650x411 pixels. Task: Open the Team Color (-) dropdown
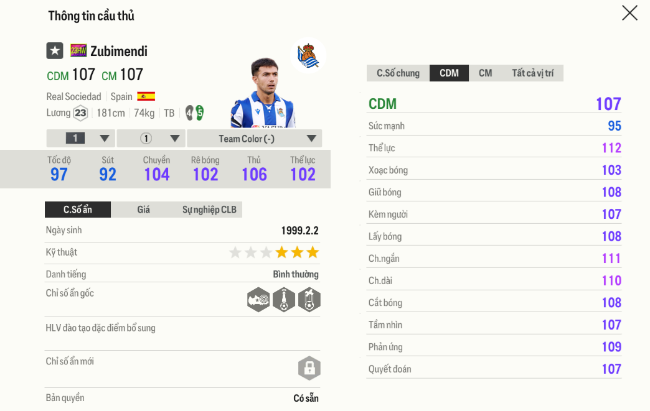(x=253, y=138)
